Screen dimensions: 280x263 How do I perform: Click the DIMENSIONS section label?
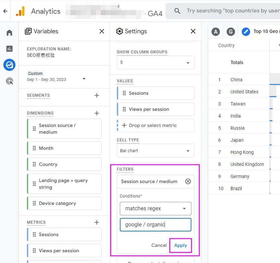(x=40, y=113)
